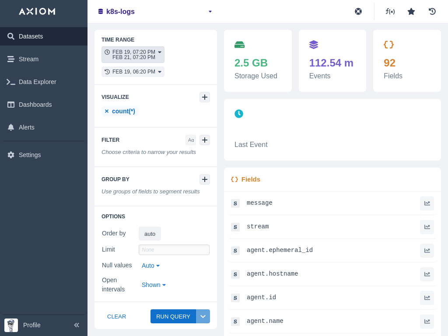Open the Null values Auto dropdown
Screen dimensions: 448x336
[x=150, y=266]
